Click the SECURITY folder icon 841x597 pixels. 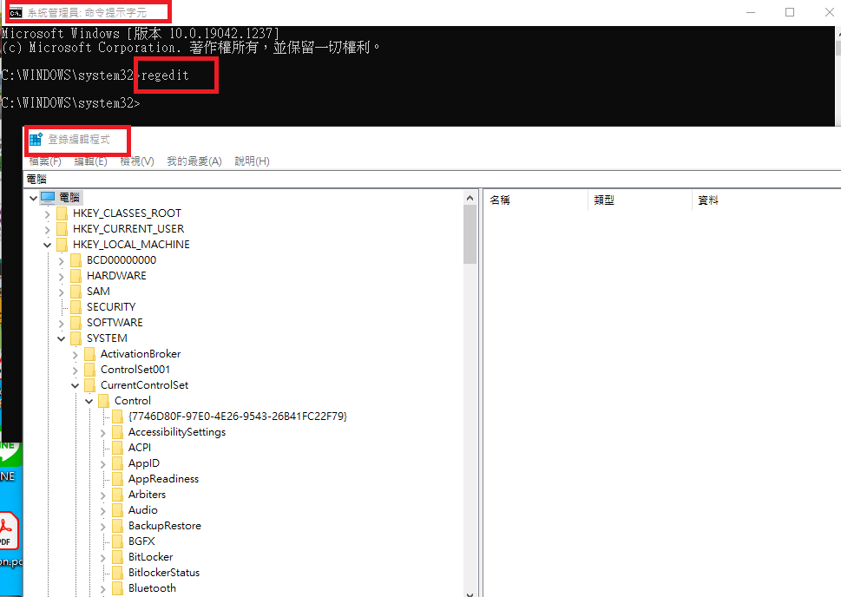(x=76, y=307)
